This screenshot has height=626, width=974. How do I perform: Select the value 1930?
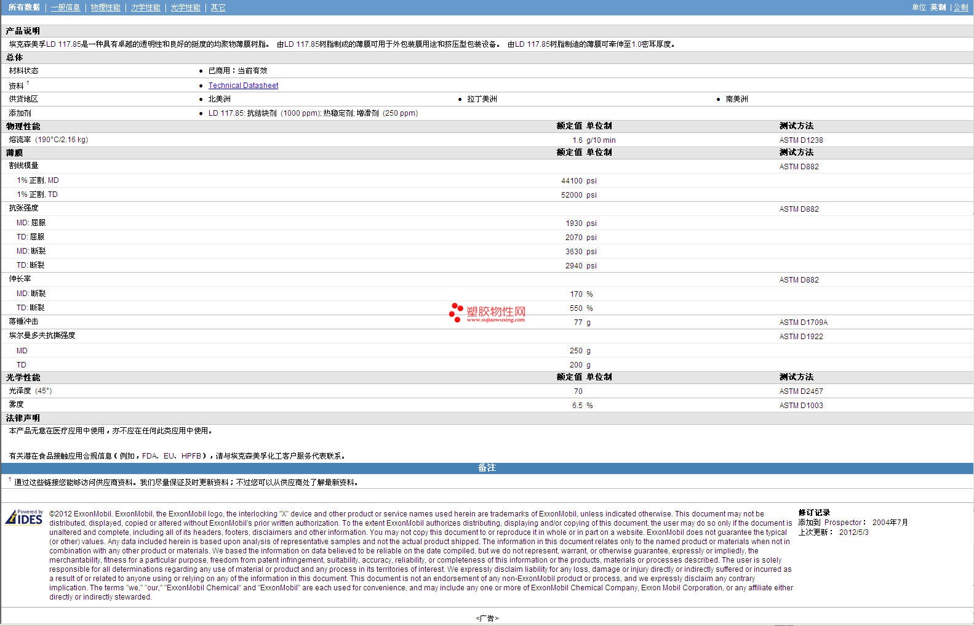[x=574, y=223]
